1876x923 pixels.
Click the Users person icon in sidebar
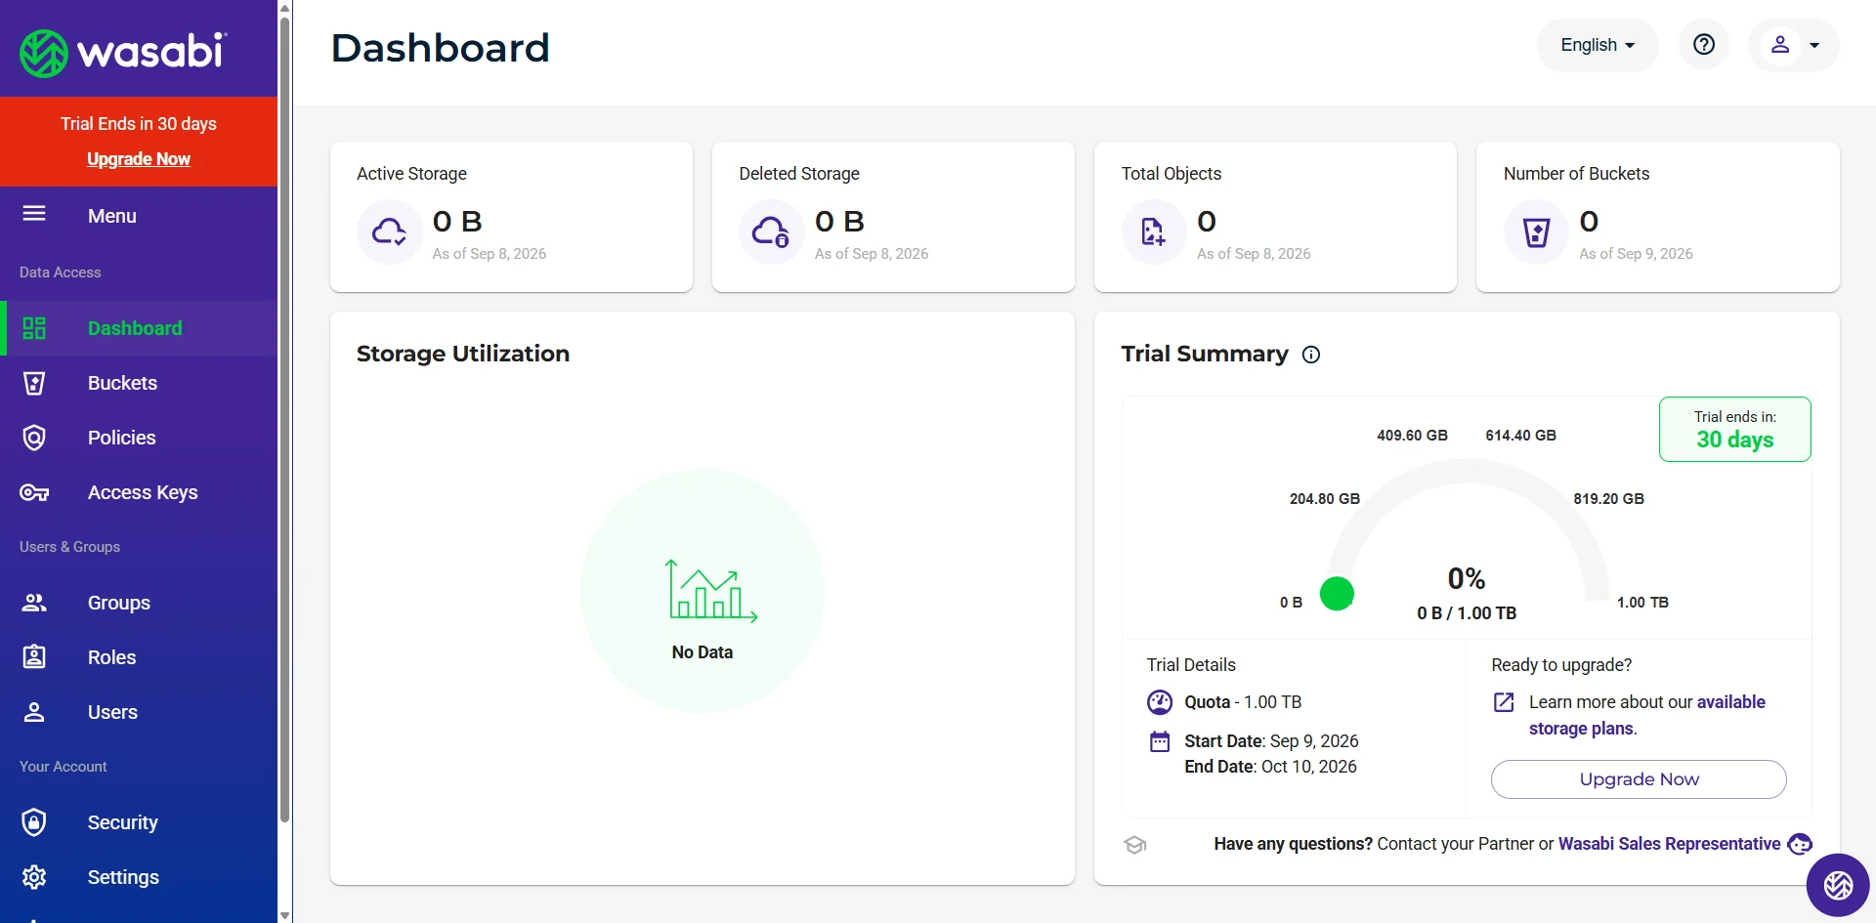click(34, 712)
